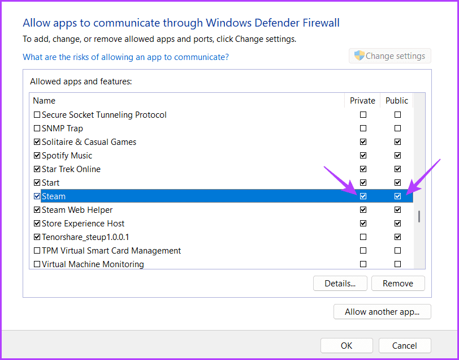
Task: Toggle Private checkbox for Steam
Action: pos(363,196)
